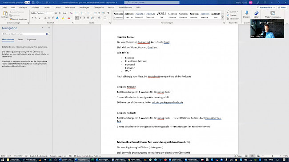Click the Diktieren microphone icon
This screenshot has width=289, height=162.
246,13
